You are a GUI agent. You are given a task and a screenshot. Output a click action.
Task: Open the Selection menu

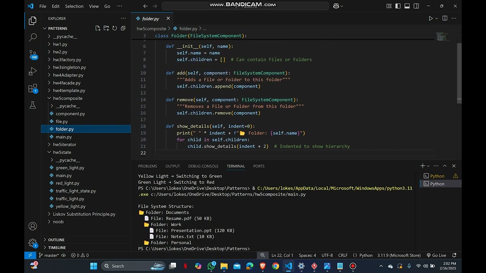(74, 6)
